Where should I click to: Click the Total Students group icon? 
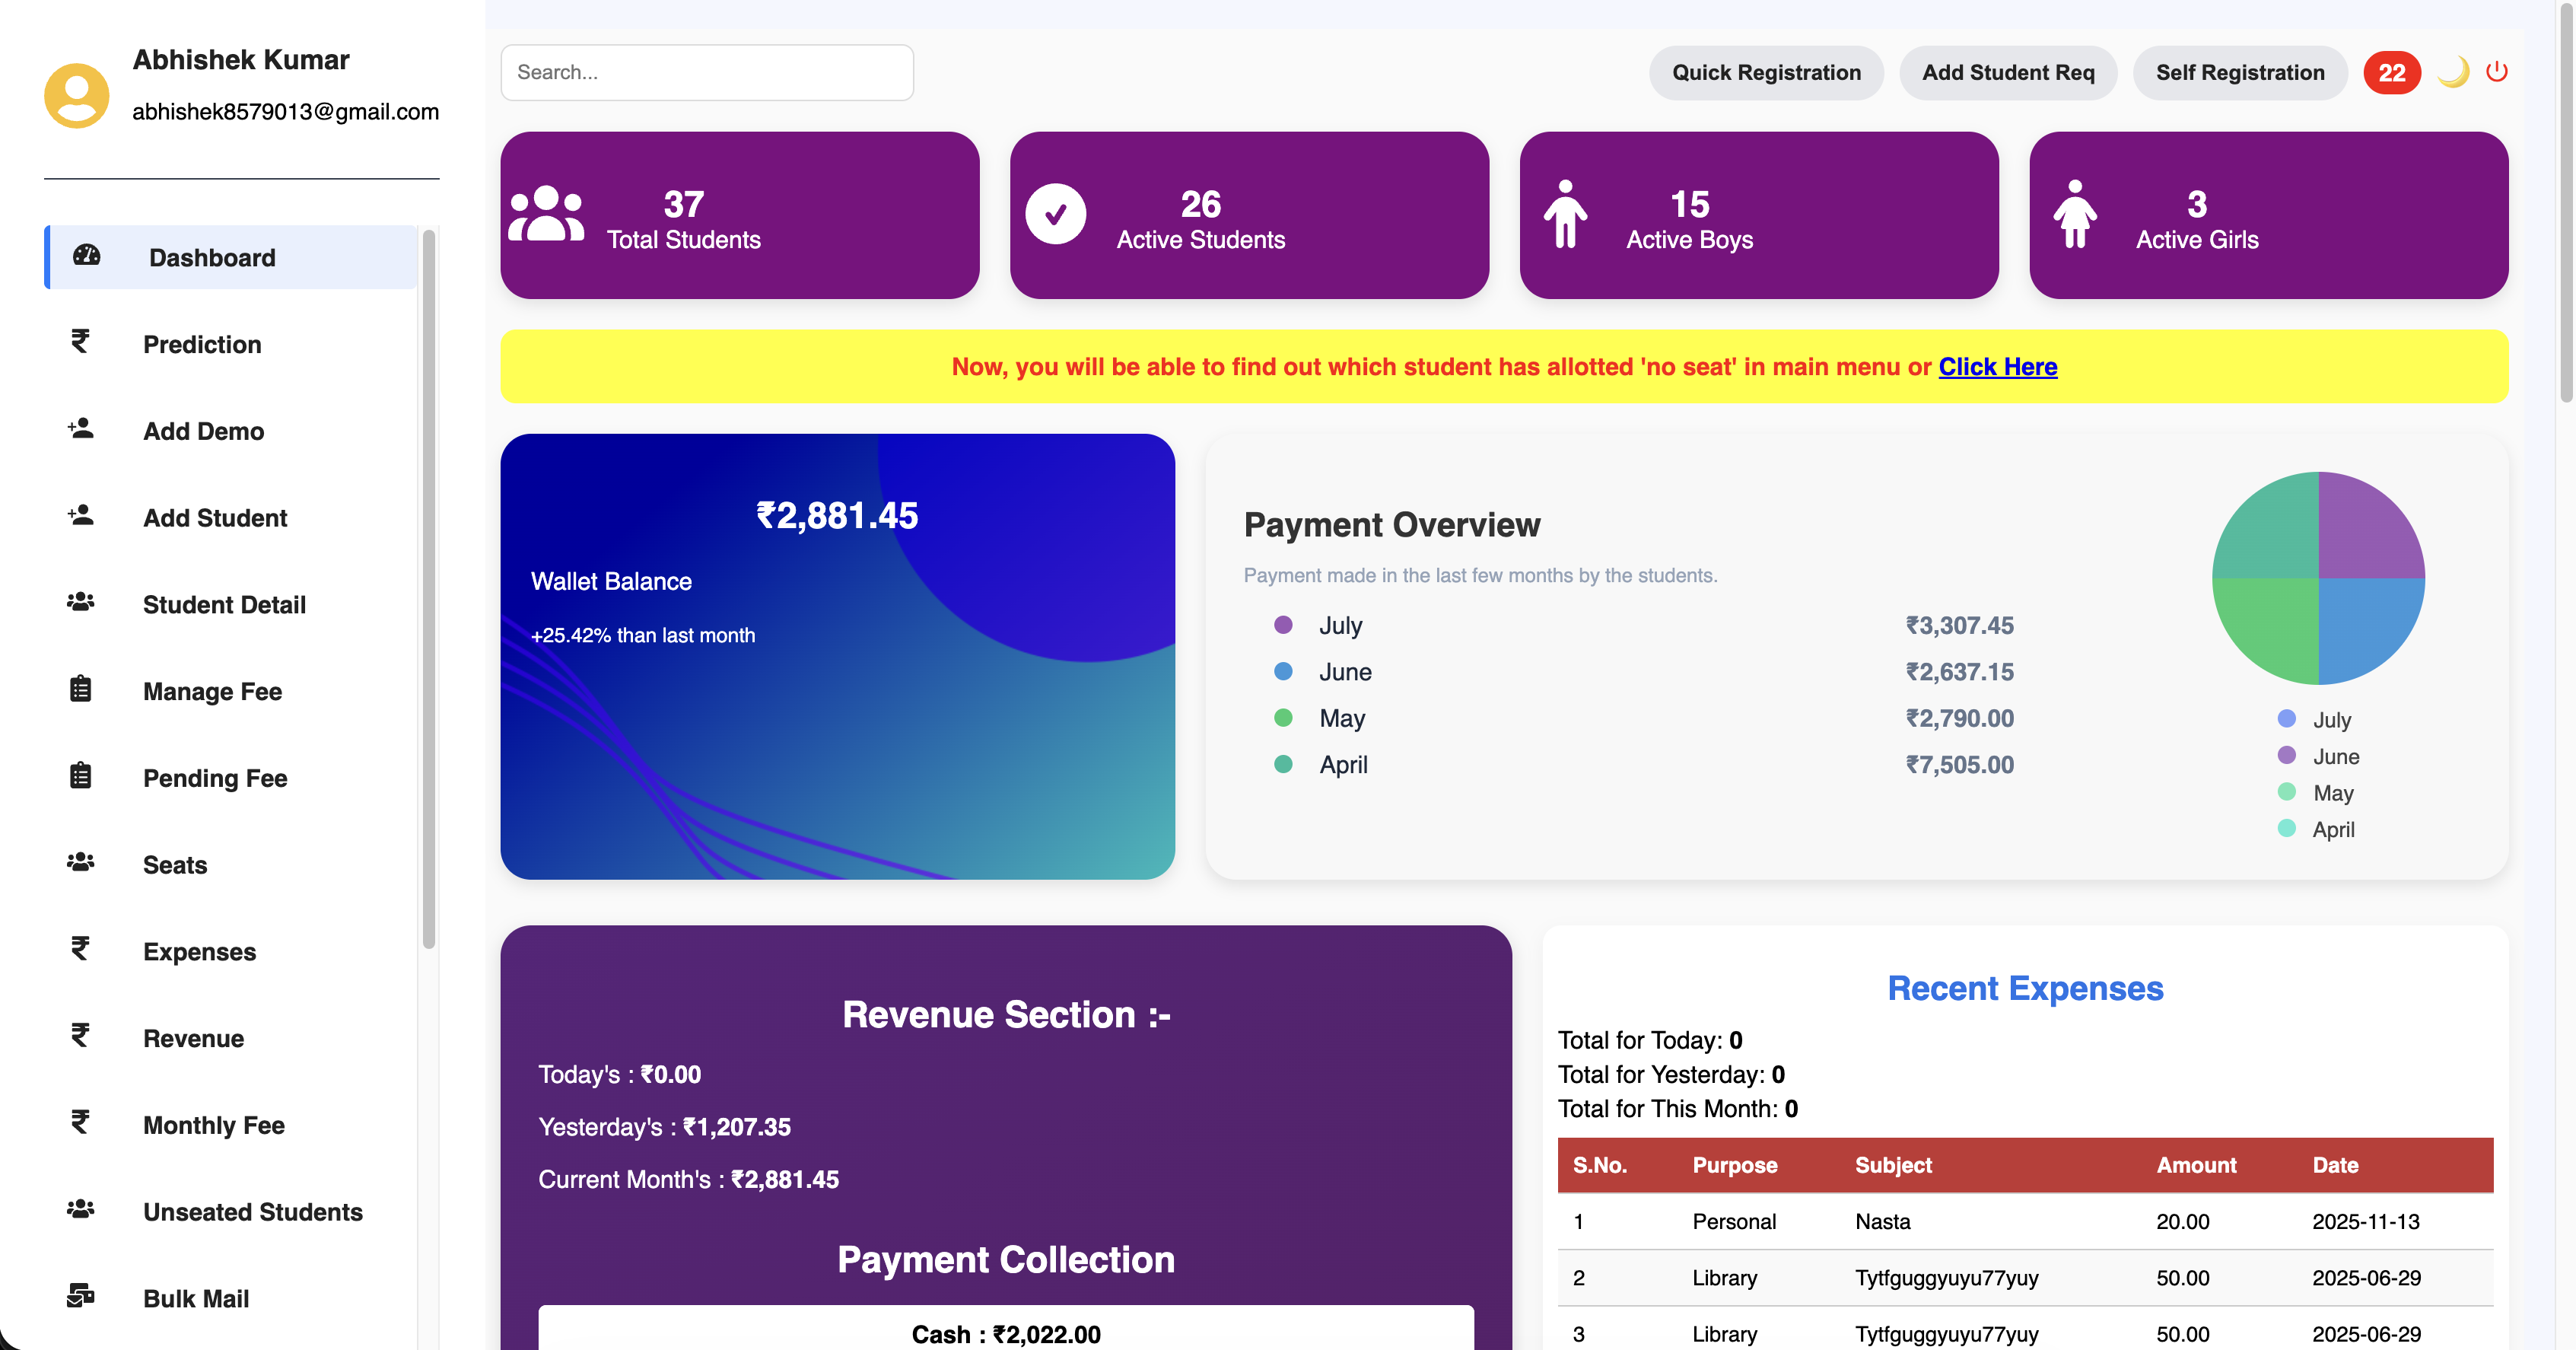click(546, 214)
